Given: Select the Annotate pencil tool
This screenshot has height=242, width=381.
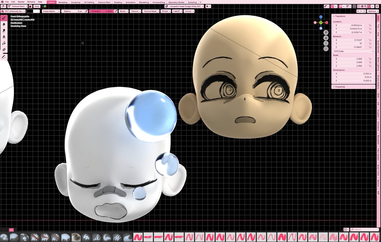Looking at the screenshot, I should pos(4,57).
